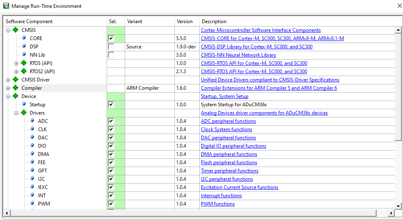Screen dimensions: 403x220
Task: Click the Compiler green diamond icon
Action: pyautogui.click(x=16, y=88)
